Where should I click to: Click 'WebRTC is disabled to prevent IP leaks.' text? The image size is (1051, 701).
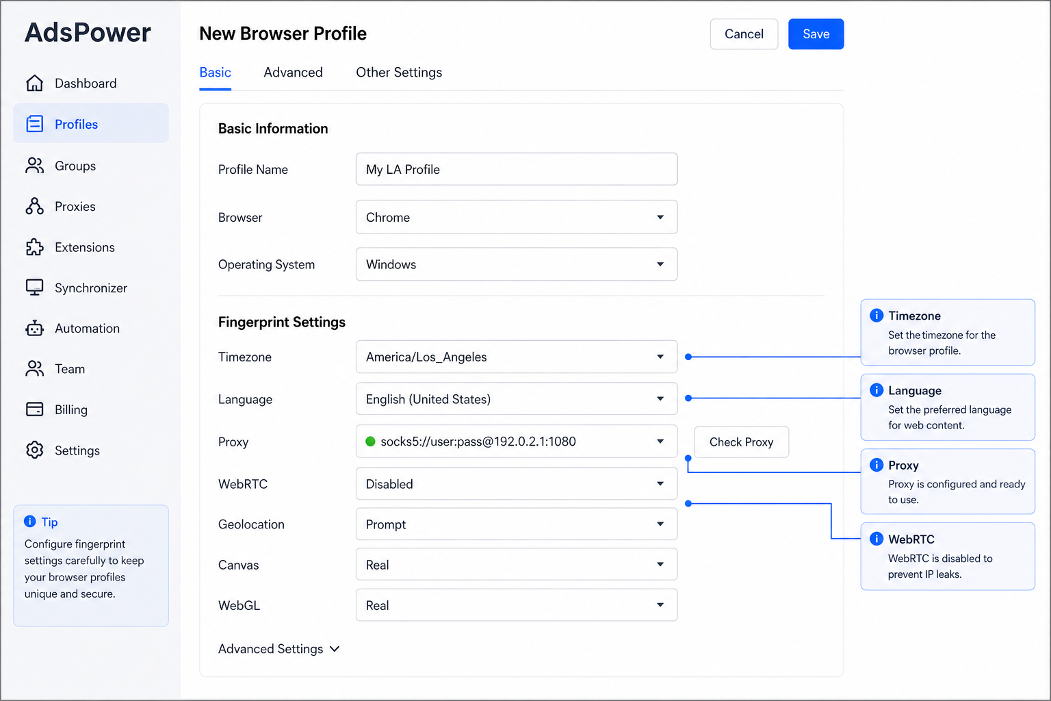click(940, 566)
